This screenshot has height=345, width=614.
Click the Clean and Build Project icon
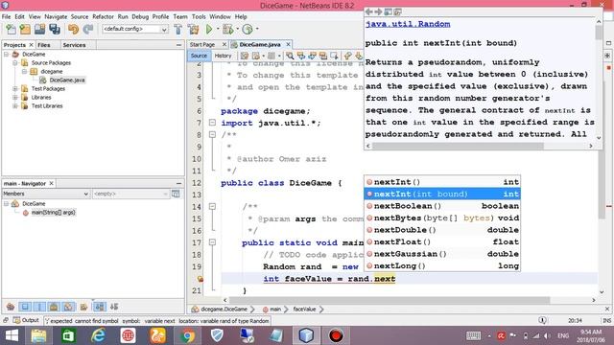click(193, 29)
